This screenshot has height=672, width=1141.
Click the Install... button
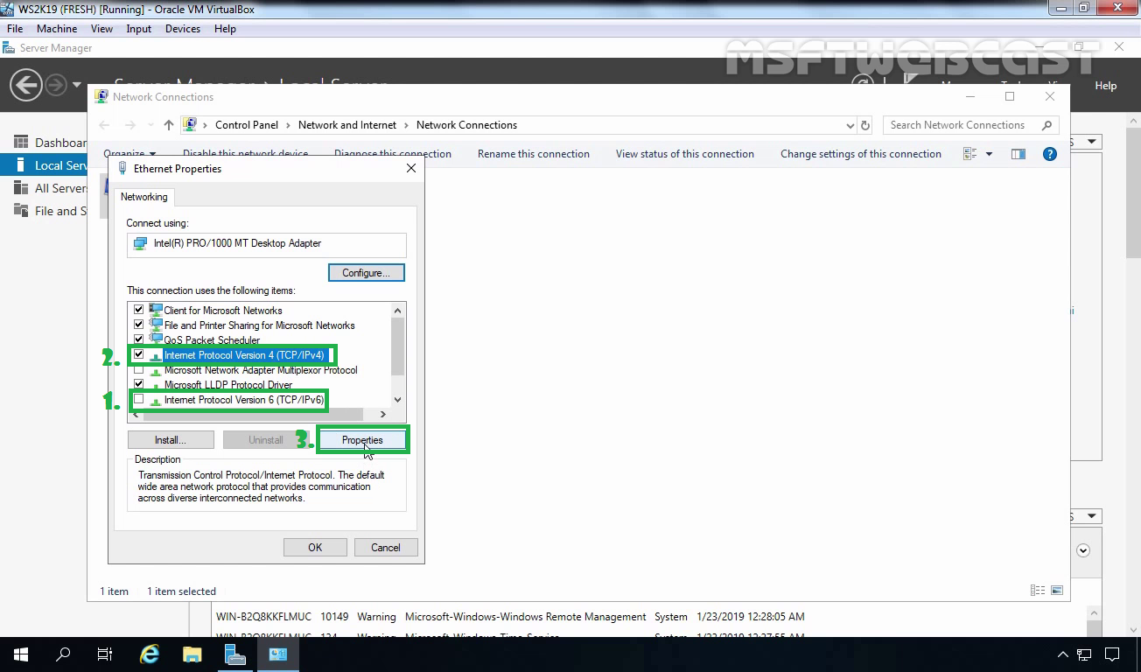tap(171, 440)
